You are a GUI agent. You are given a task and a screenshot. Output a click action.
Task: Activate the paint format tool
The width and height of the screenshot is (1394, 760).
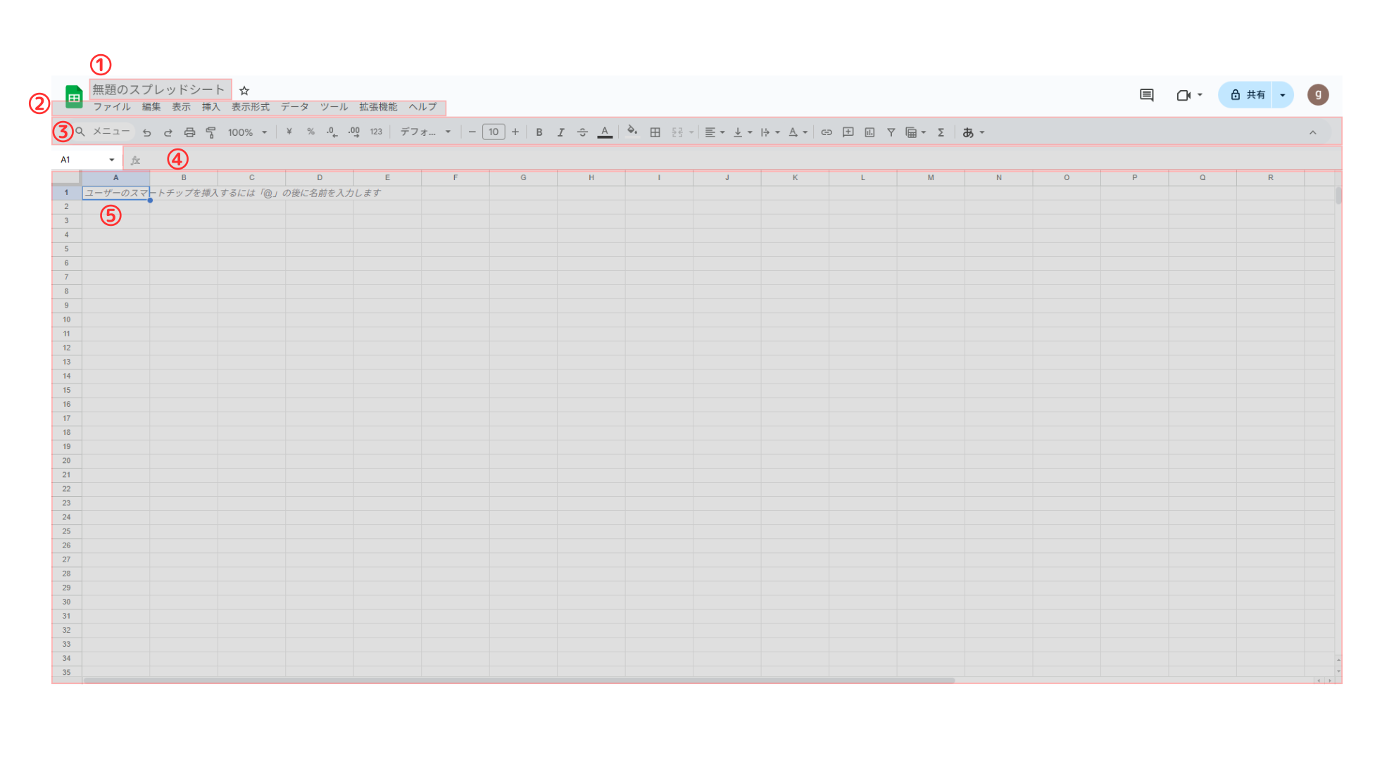[211, 132]
